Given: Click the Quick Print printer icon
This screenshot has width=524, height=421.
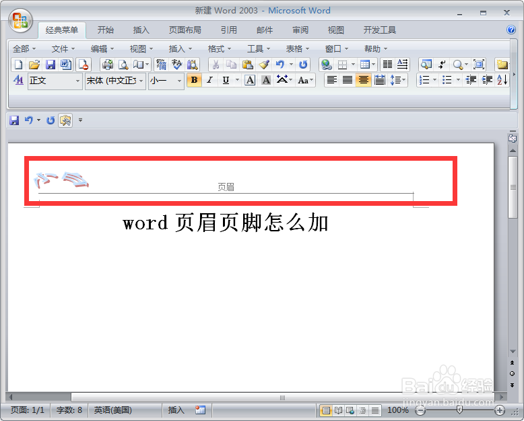Looking at the screenshot, I should click(x=107, y=65).
